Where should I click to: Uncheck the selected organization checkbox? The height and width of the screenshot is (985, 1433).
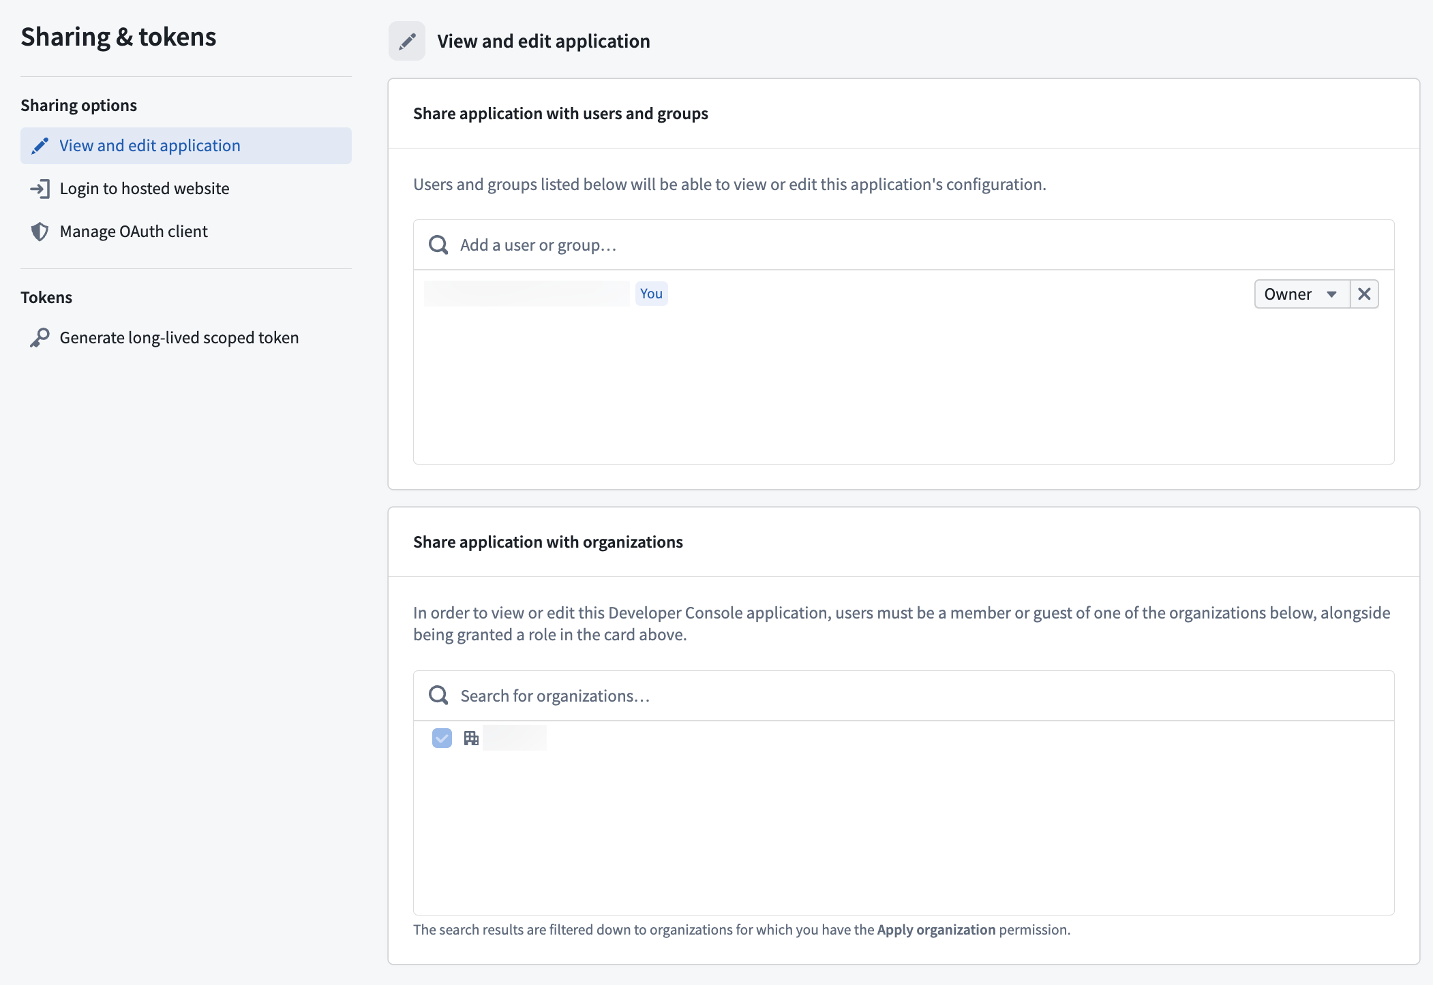click(x=442, y=738)
